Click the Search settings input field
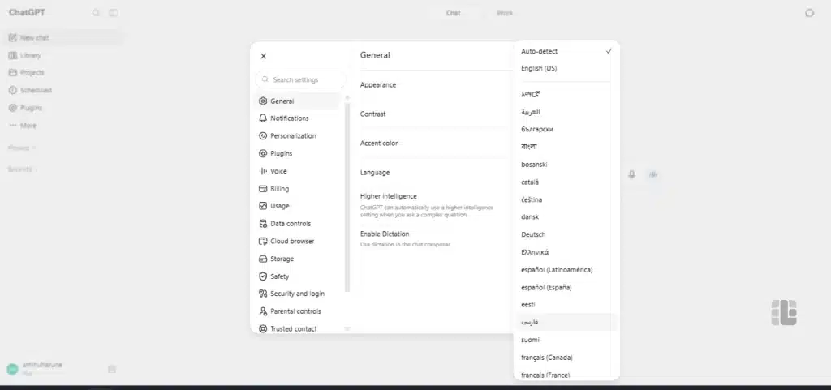The image size is (831, 390). click(300, 79)
